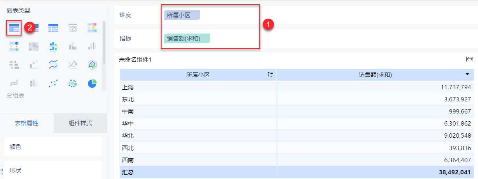Pick the bubble cluster chart type

73,83
